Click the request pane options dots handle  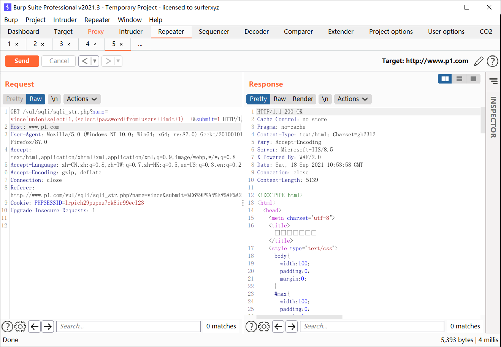click(243, 203)
